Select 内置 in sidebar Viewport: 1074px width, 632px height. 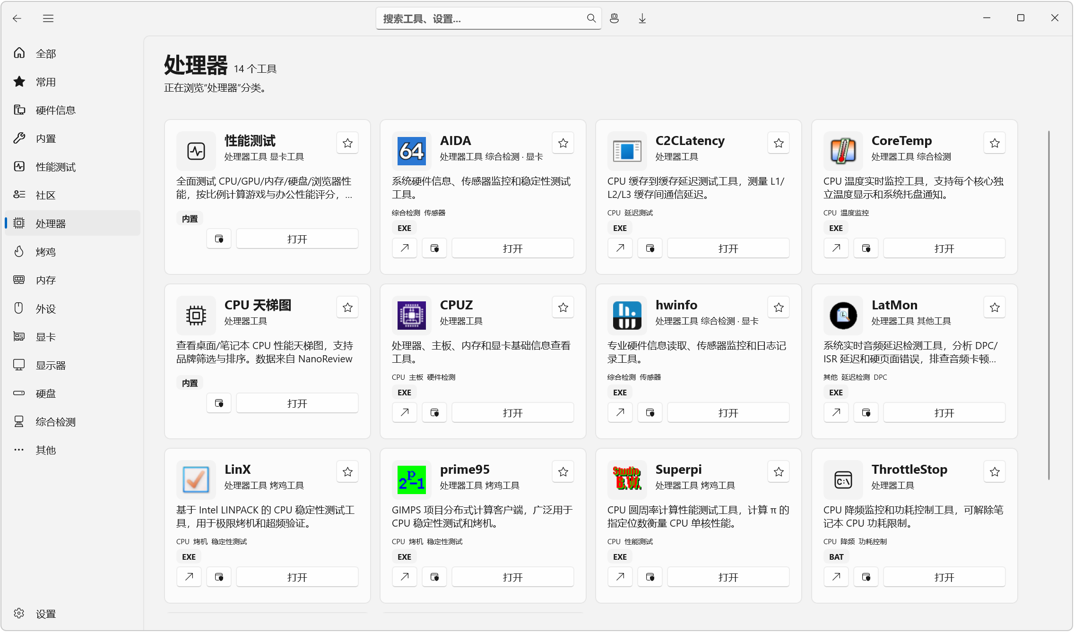coord(72,138)
